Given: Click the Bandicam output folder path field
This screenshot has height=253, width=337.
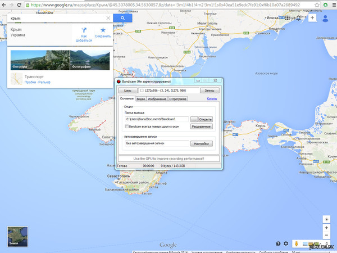Looking at the screenshot, I should click(x=157, y=119).
